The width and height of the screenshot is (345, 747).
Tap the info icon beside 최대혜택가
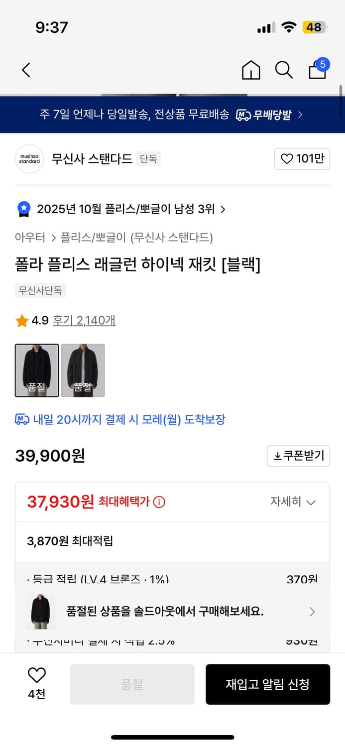pyautogui.click(x=159, y=502)
